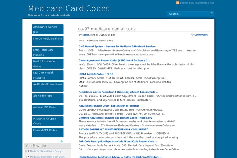Open Claim Adjustment Reason Codes (CARCs) link
Viewport: 237px width, 158px height.
pos(115,60)
